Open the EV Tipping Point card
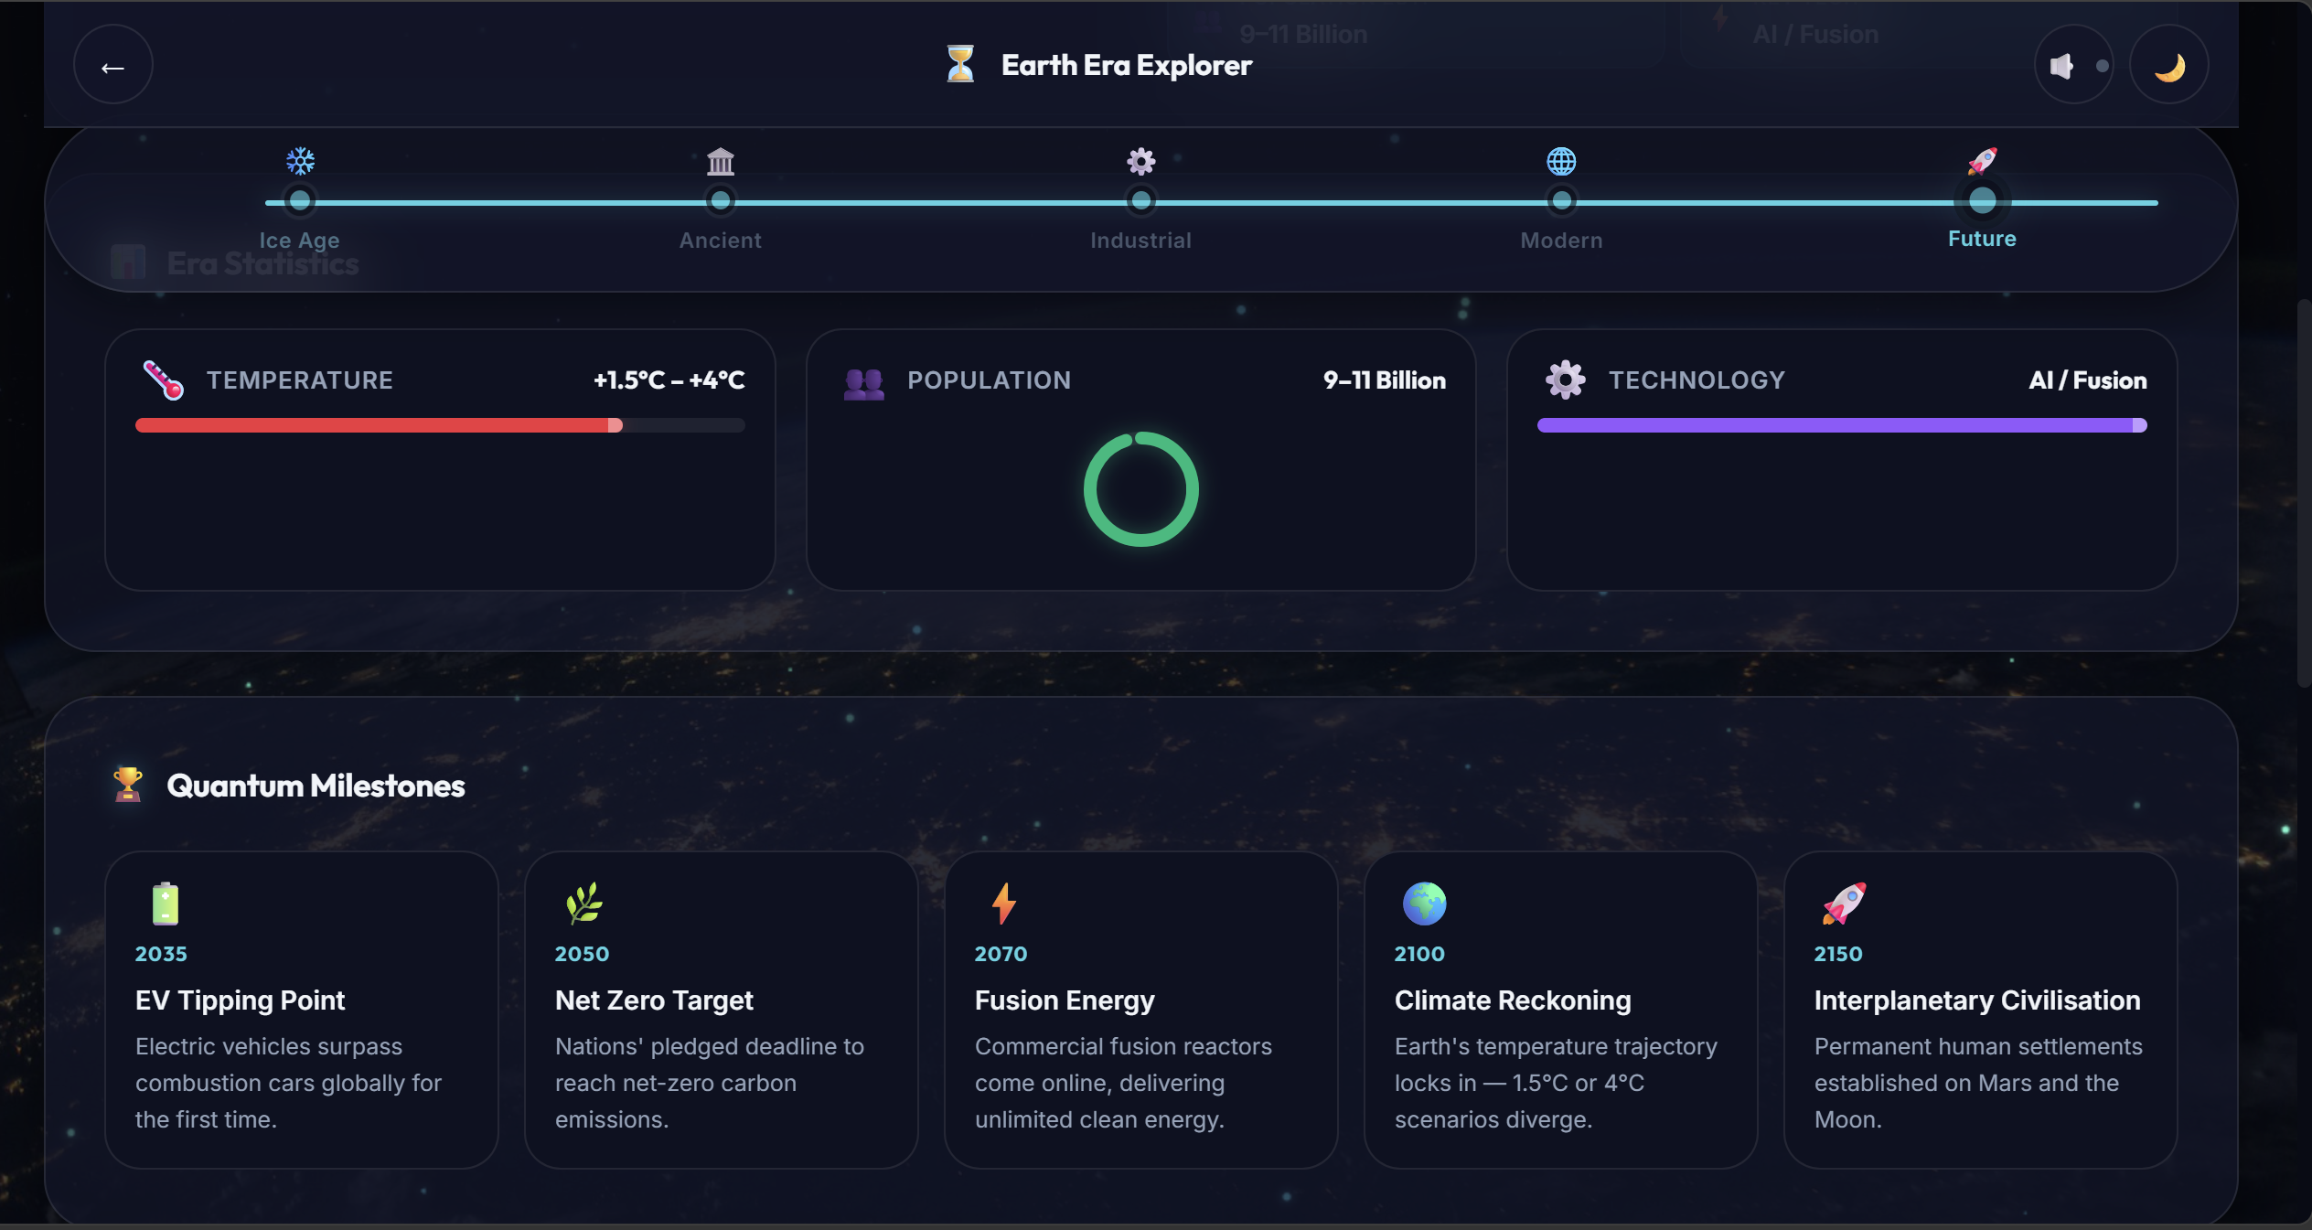Screen dimensions: 2312x1230 301,1009
